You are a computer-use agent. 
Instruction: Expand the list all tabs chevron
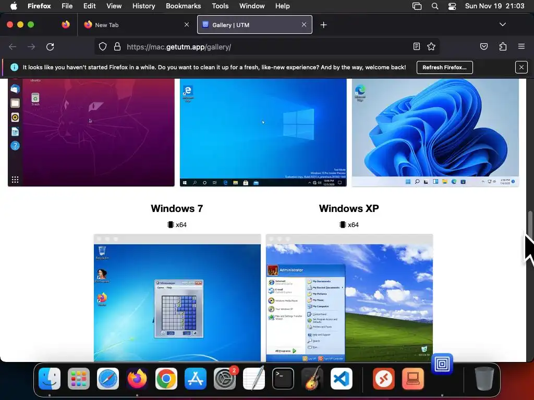503,24
